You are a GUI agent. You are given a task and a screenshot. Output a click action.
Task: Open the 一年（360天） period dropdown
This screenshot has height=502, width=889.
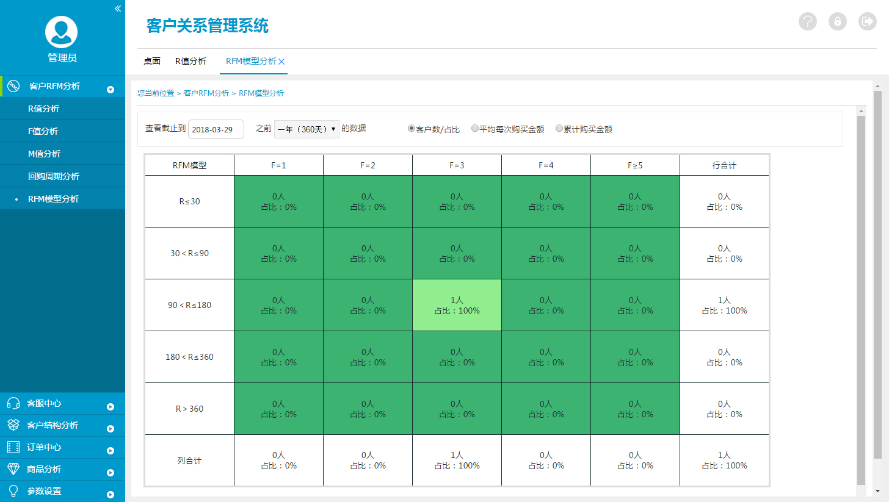pyautogui.click(x=307, y=129)
